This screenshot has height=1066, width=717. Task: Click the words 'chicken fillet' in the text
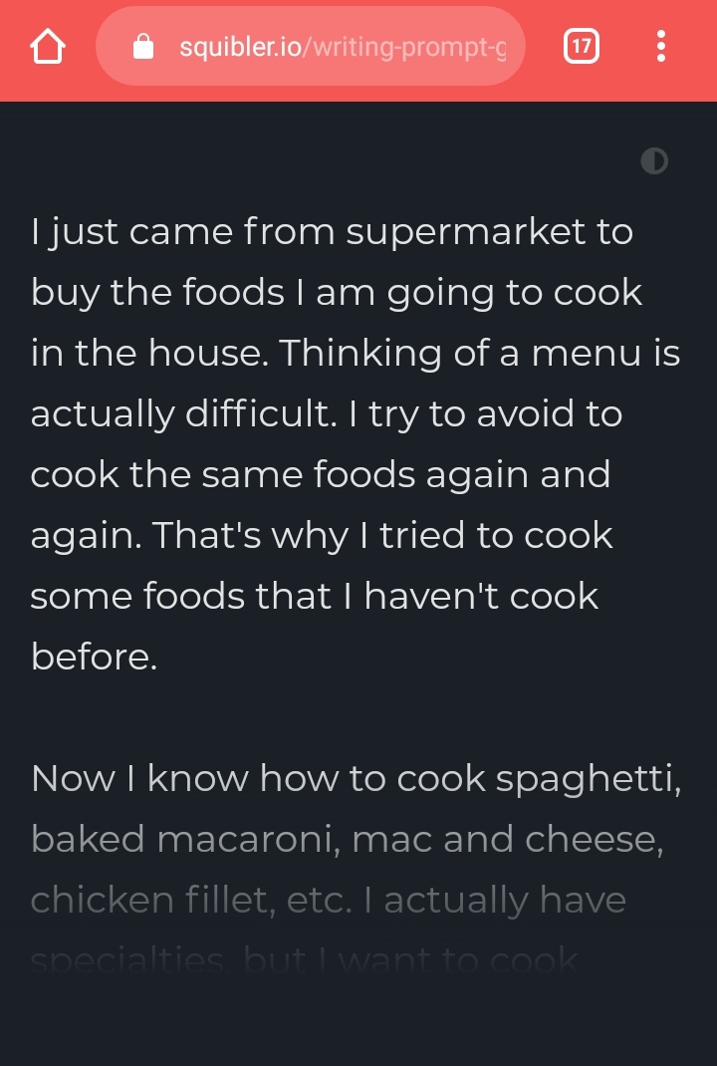coord(152,900)
